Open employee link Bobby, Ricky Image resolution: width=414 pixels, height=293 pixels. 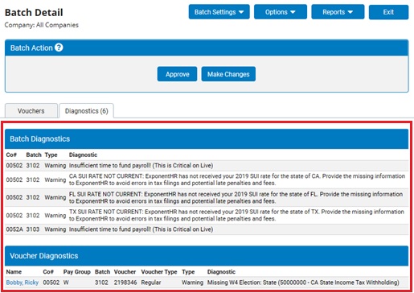click(x=23, y=283)
